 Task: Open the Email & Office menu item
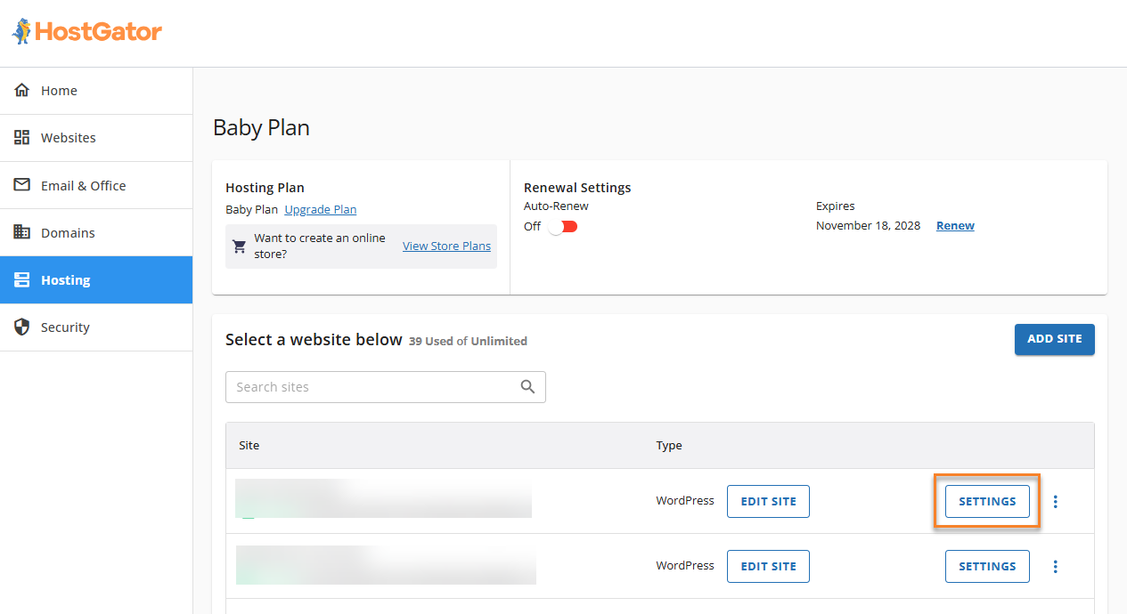pos(96,185)
